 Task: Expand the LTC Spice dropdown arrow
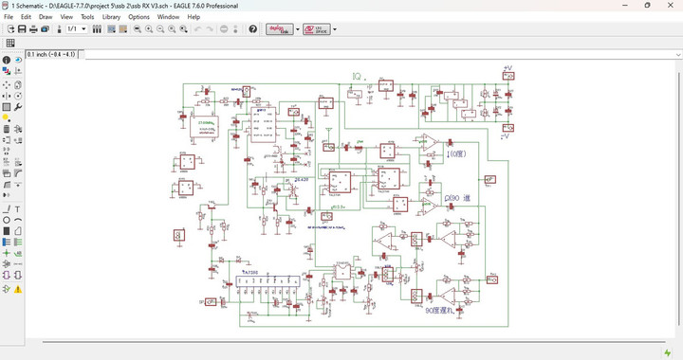[335, 29]
